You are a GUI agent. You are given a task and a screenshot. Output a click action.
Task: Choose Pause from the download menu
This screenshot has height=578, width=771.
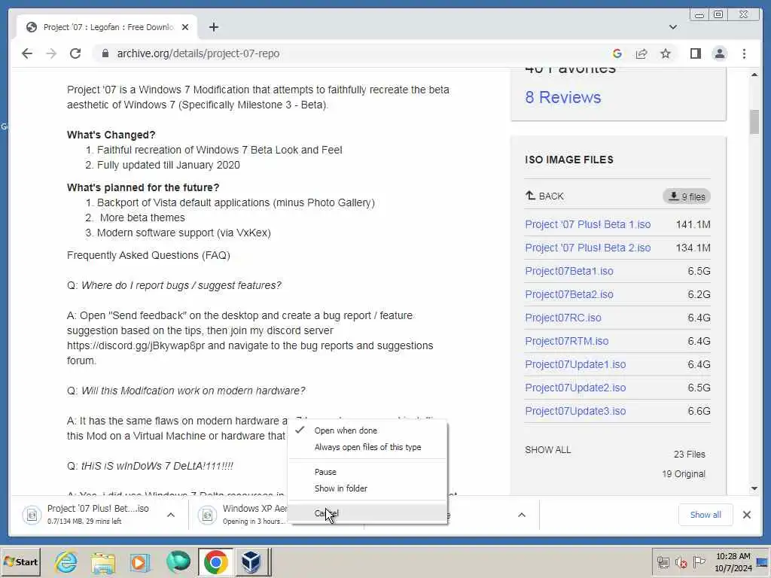point(367,472)
